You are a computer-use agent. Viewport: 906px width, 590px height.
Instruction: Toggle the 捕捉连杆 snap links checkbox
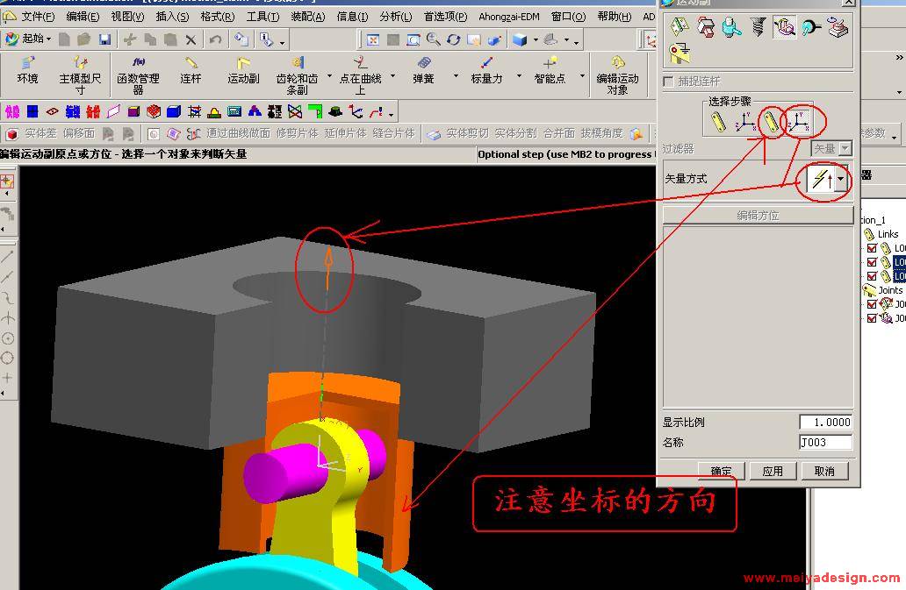tap(669, 82)
